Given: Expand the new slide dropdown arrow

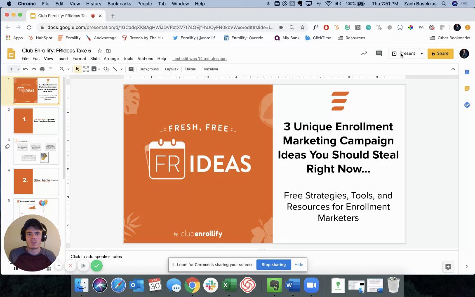Looking at the screenshot, I should [18, 69].
